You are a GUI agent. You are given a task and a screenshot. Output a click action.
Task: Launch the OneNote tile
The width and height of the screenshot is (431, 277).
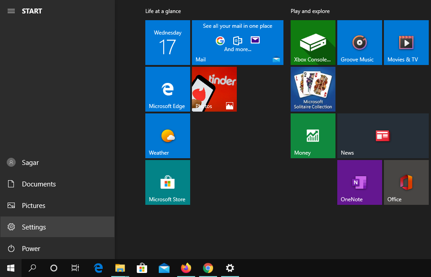[360, 182]
